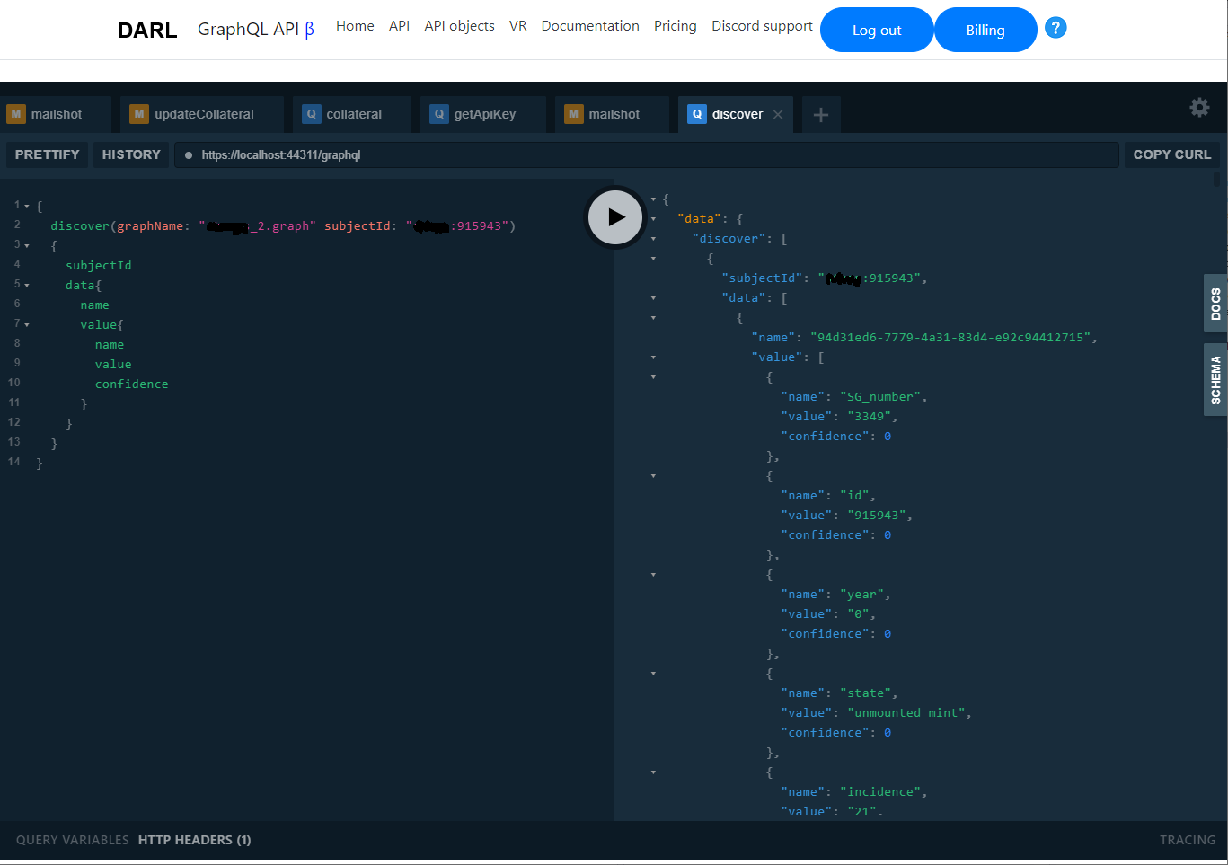Switch to the updateCollateral tab
Screen dimensions: 1228x865
pos(202,114)
